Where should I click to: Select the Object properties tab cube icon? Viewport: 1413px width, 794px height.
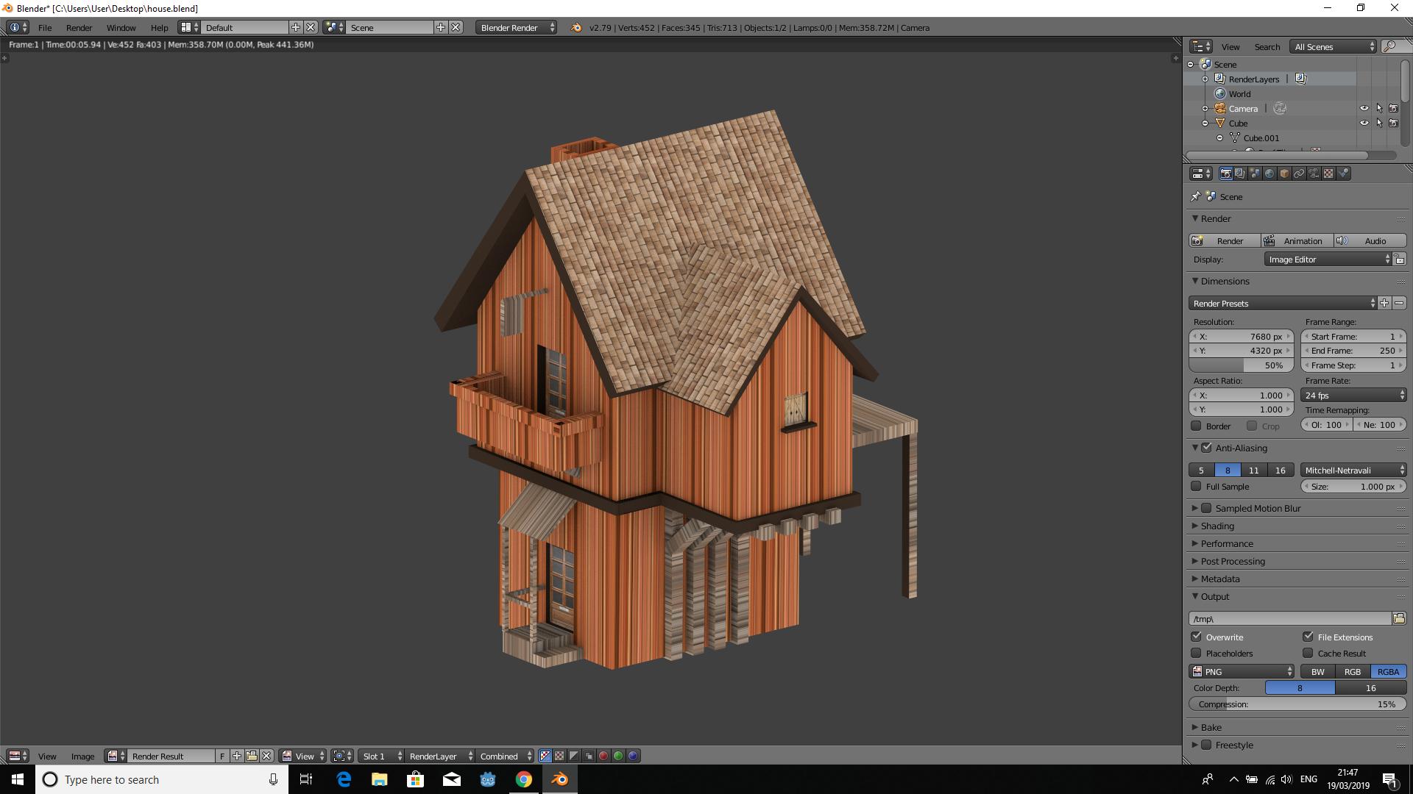[x=1284, y=174]
